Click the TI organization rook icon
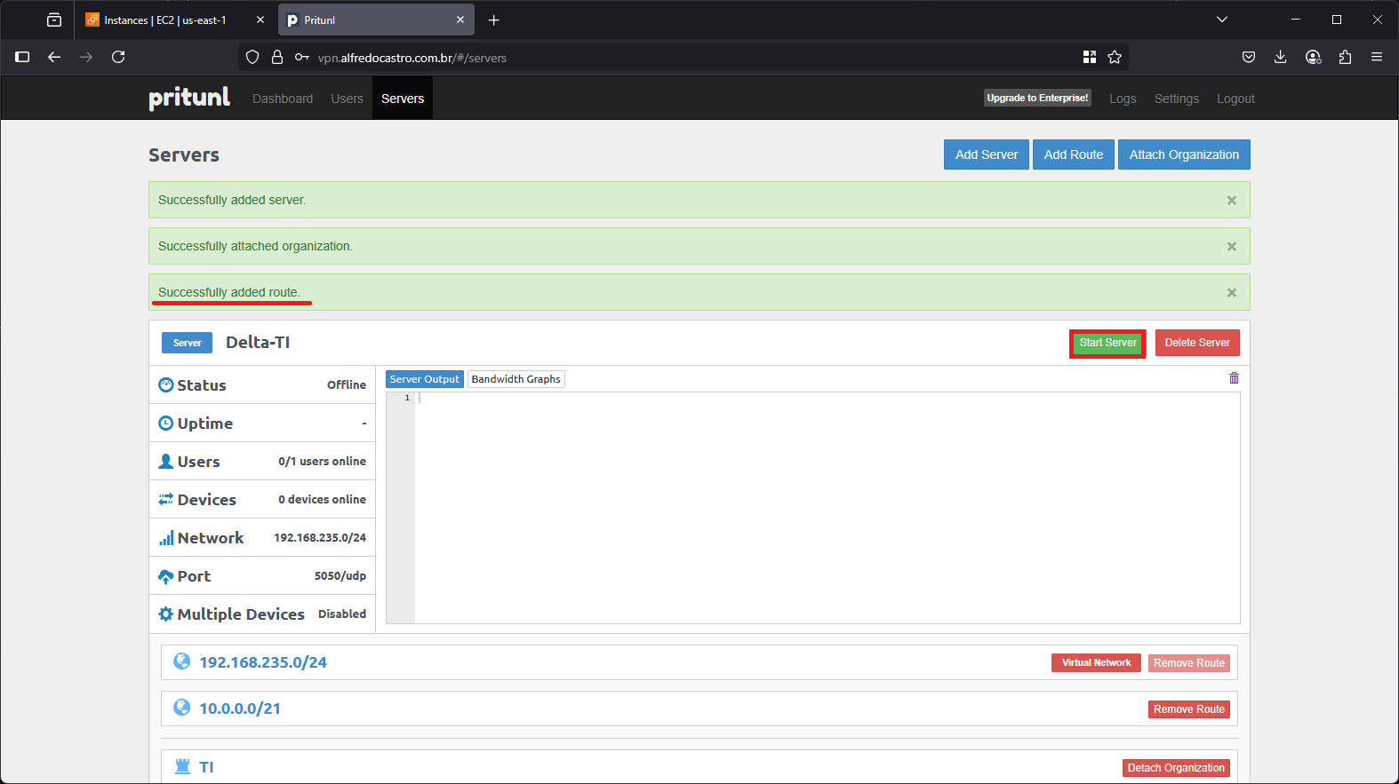1399x784 pixels. pyautogui.click(x=182, y=766)
